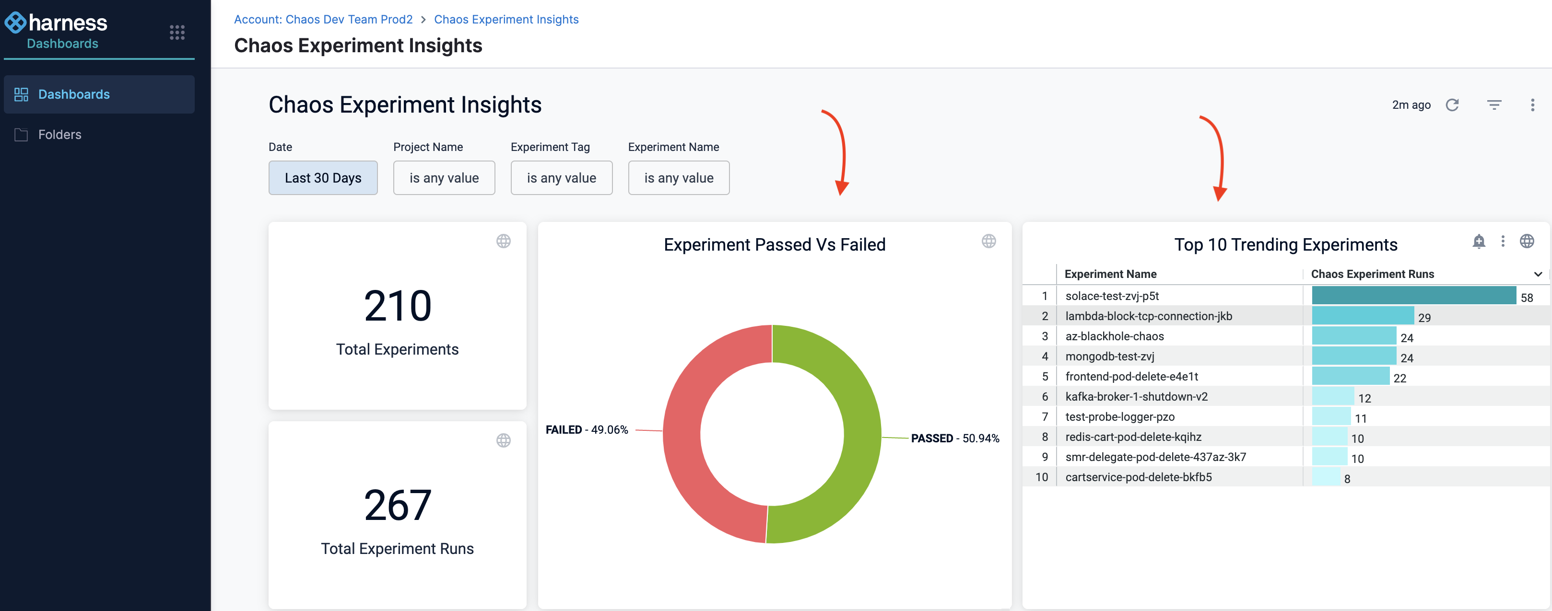Click the dashboard refresh icon
Image resolution: width=1552 pixels, height=611 pixels.
click(1452, 105)
